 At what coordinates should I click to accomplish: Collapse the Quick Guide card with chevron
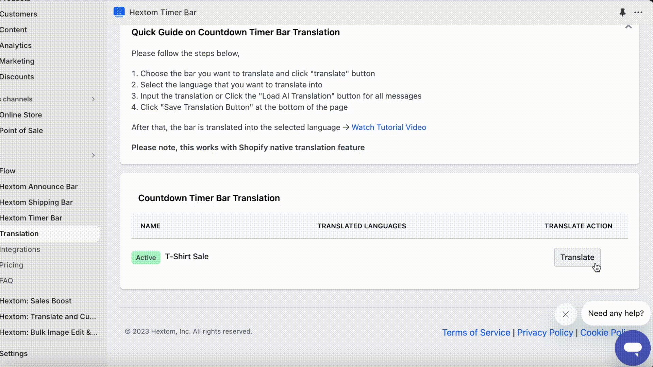coord(629,27)
